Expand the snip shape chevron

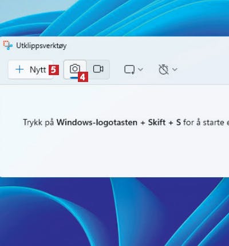coord(140,69)
